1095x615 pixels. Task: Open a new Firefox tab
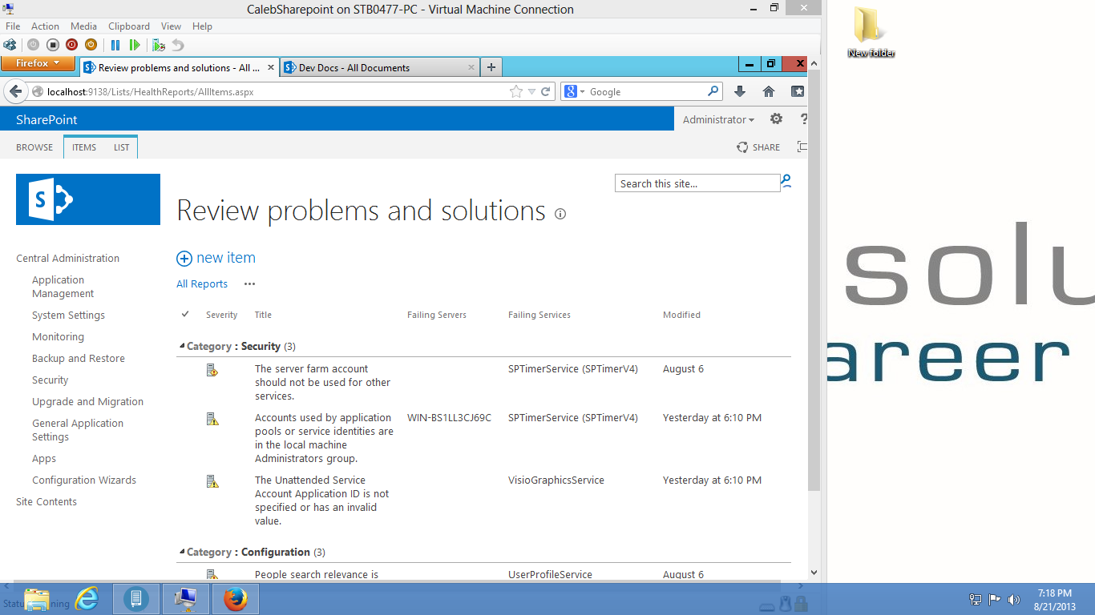coord(491,68)
